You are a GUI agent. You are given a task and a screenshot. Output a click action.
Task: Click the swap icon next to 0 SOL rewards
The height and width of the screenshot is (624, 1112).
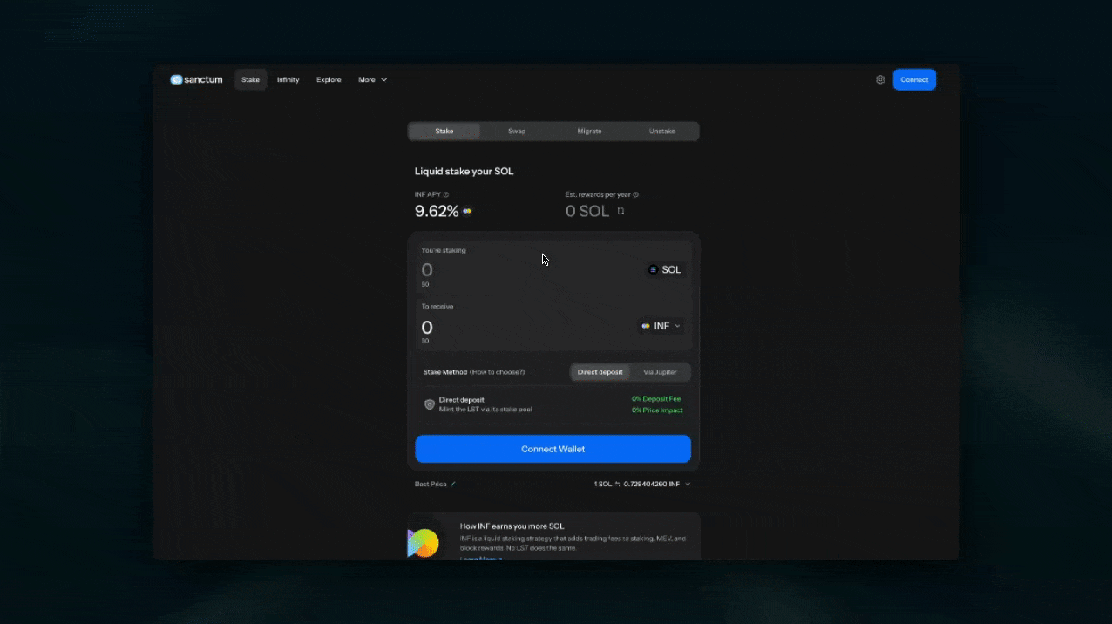click(620, 211)
